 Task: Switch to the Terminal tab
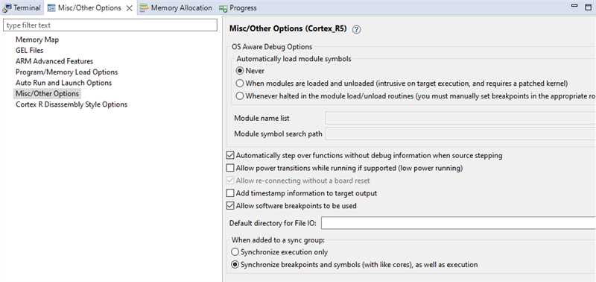tap(22, 7)
